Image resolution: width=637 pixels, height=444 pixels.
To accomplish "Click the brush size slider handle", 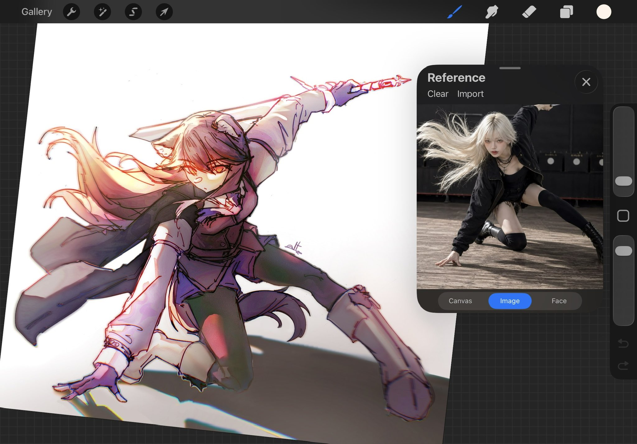I will tap(624, 181).
